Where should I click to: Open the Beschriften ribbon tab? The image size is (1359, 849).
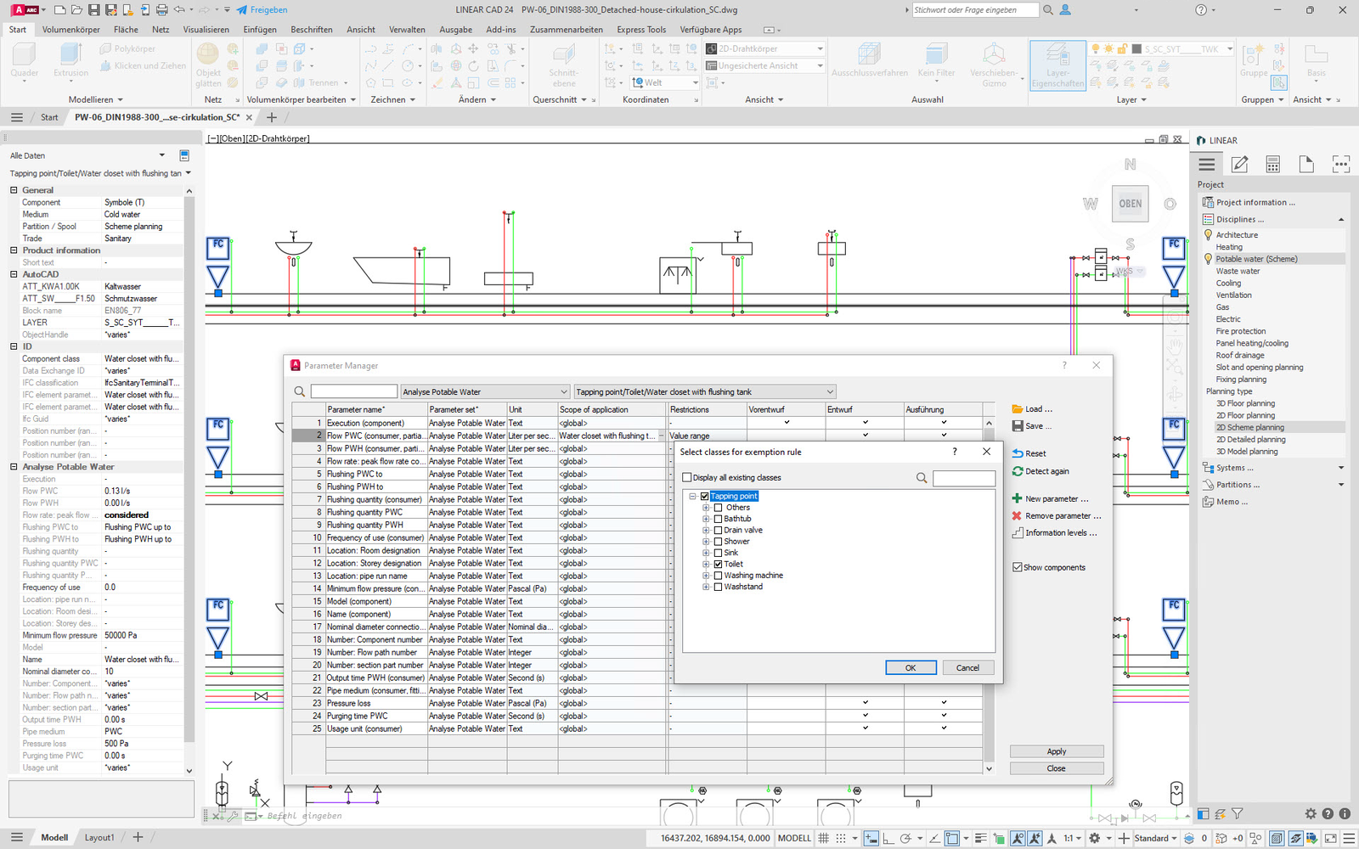311,30
